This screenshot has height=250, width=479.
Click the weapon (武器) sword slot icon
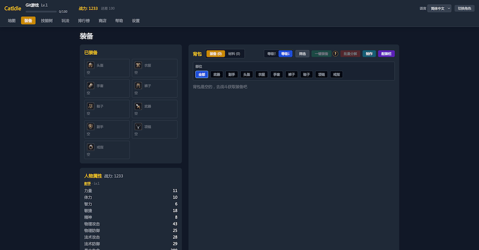pyautogui.click(x=138, y=106)
